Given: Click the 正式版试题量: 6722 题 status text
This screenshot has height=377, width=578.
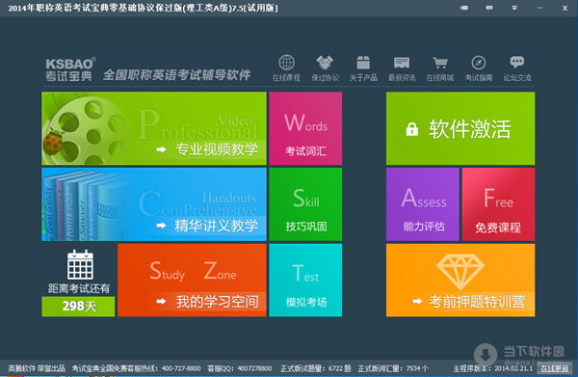Looking at the screenshot, I should [x=316, y=368].
